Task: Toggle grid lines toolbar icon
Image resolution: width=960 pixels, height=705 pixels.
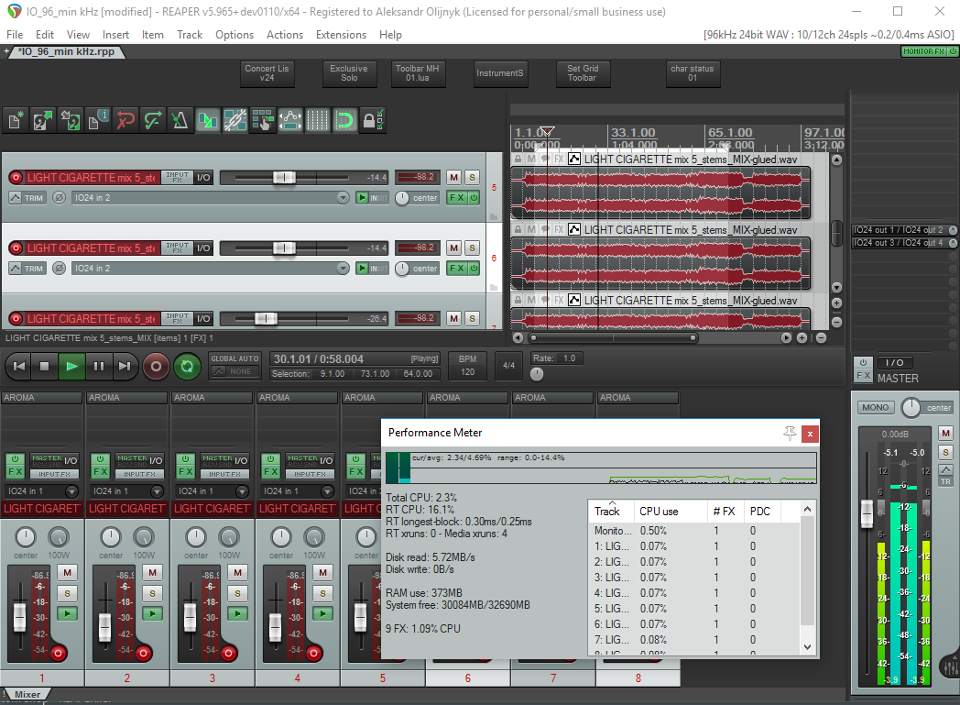Action: (317, 120)
